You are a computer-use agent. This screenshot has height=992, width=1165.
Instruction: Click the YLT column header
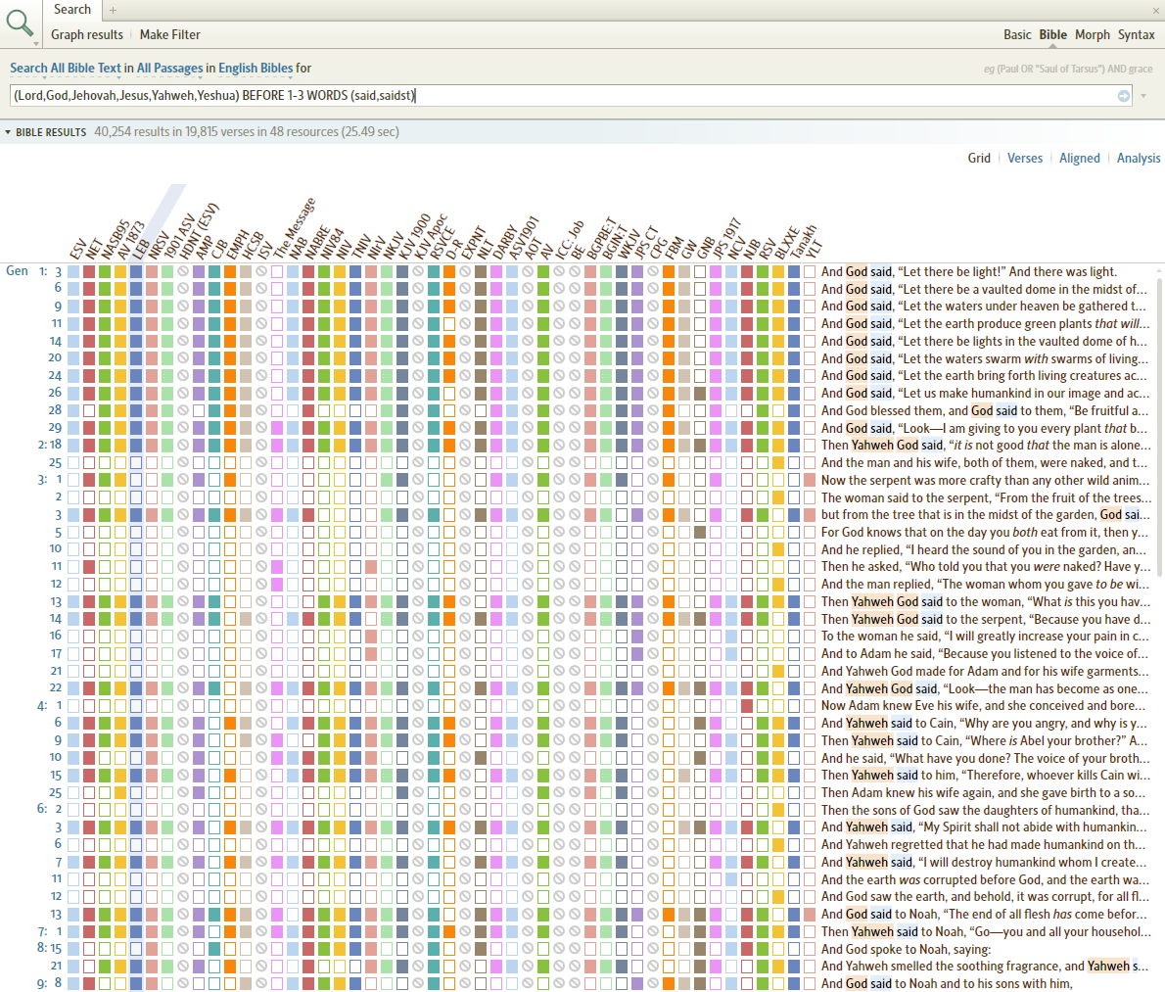815,249
